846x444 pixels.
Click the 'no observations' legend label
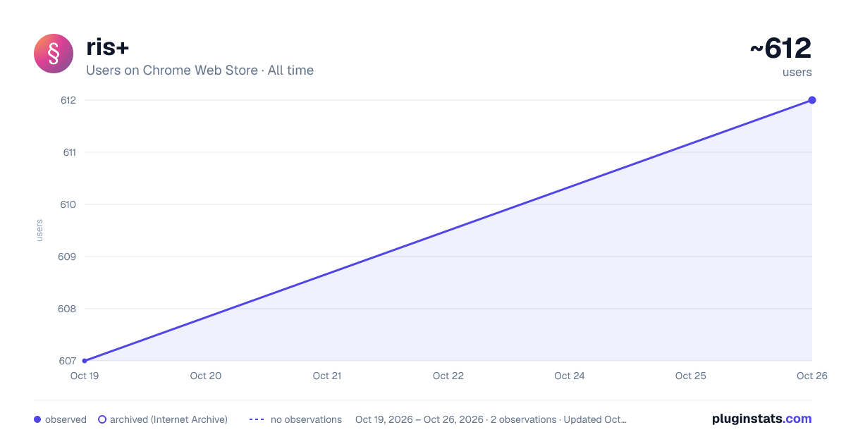[306, 419]
